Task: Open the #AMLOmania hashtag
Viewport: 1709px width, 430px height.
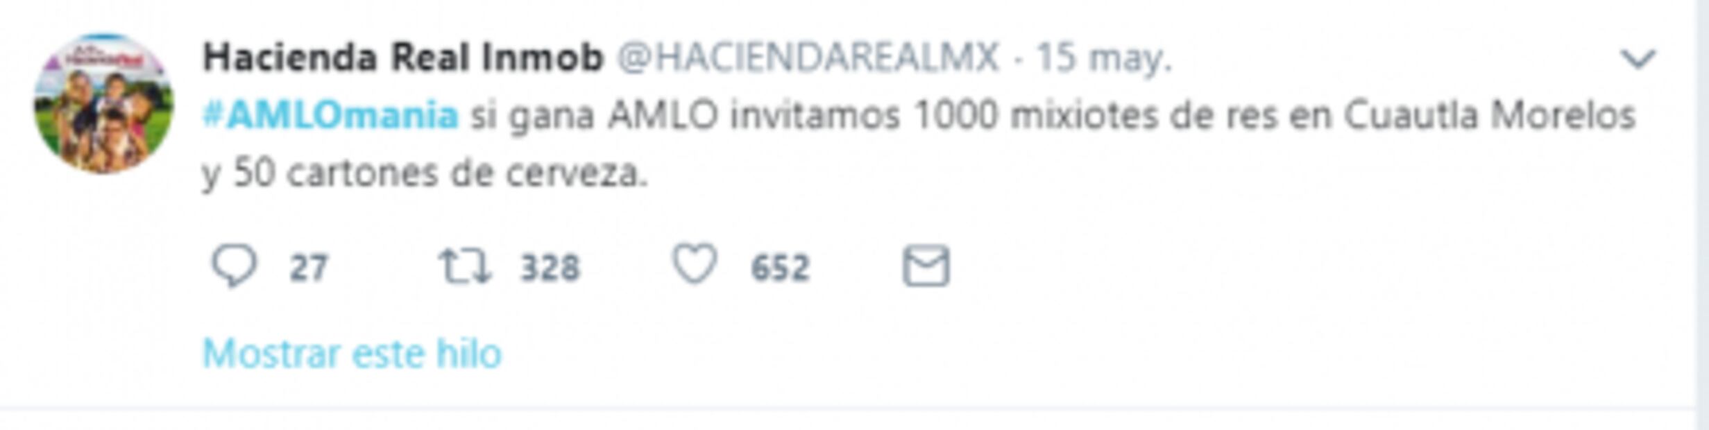Action: 330,115
